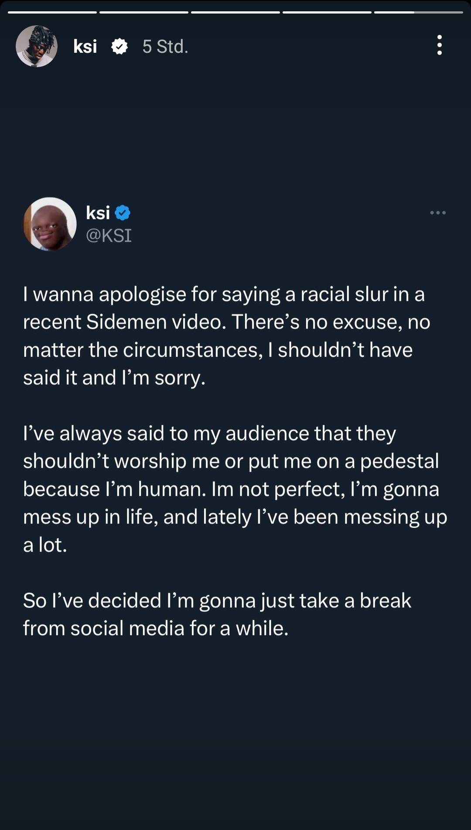This screenshot has width=471, height=830.
Task: Click the fifth, partially filled story progress bar
Action: (x=419, y=12)
